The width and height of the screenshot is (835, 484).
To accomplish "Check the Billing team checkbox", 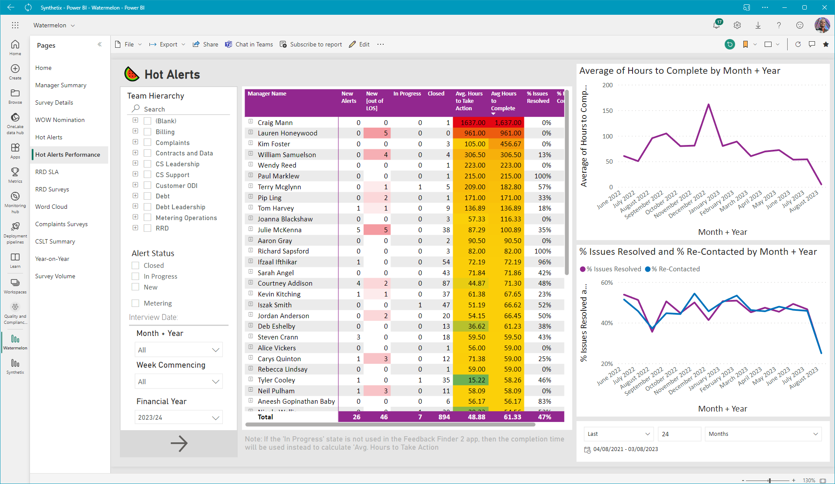I will coord(148,132).
